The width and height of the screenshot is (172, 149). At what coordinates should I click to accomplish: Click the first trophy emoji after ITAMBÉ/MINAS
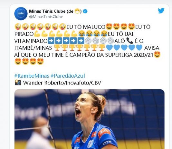pos(57,48)
